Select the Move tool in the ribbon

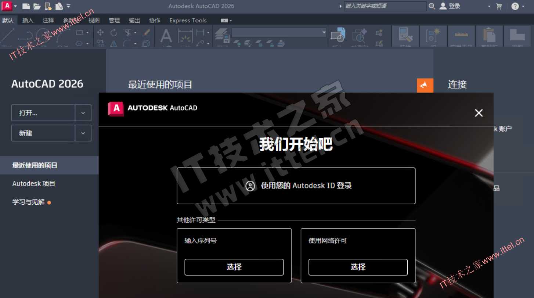(x=100, y=32)
